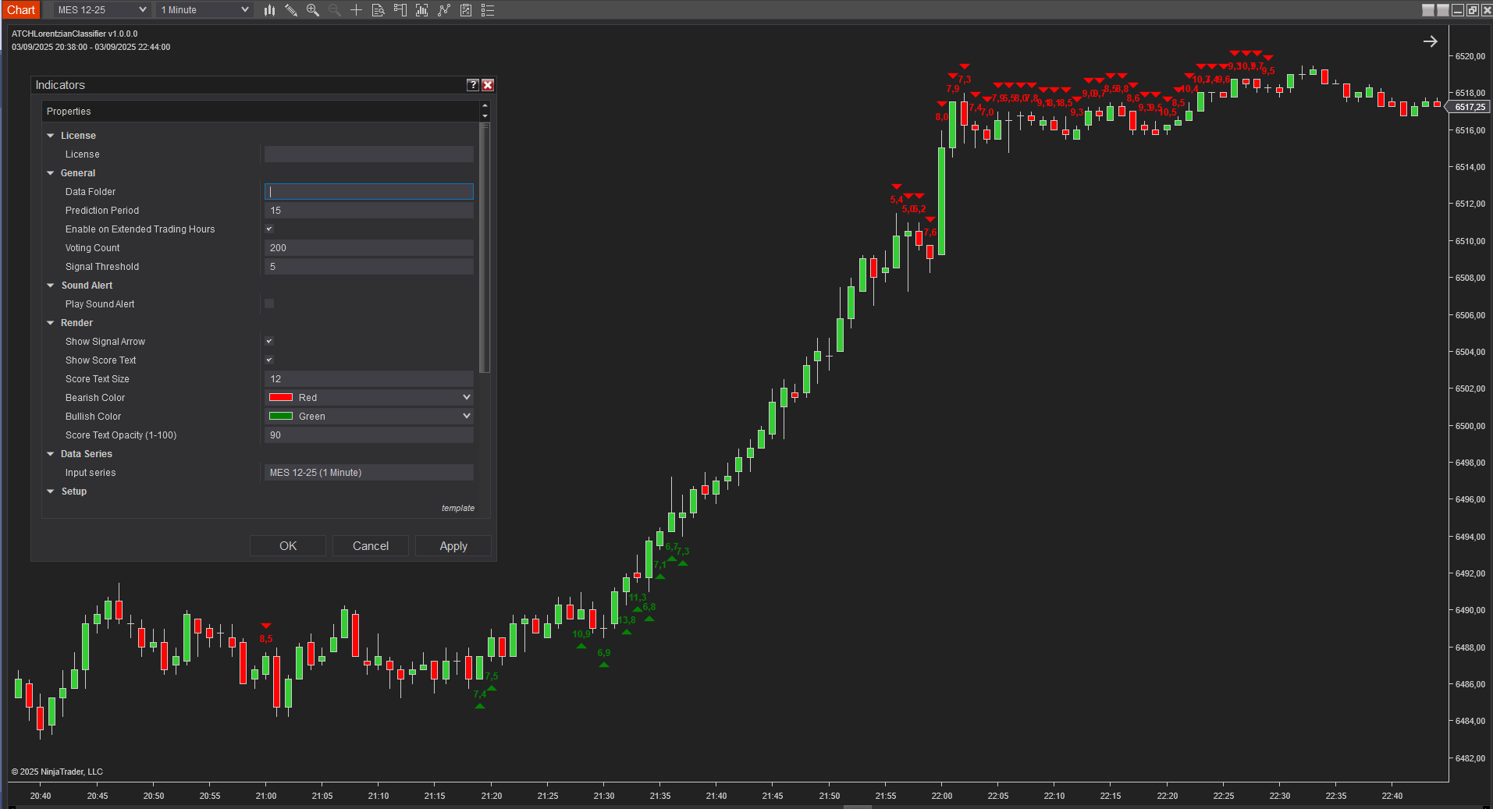
Task: Click the Chart tab label
Action: 21,10
